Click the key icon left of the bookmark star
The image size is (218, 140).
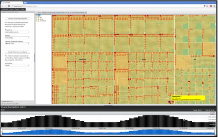(x=205, y=6)
